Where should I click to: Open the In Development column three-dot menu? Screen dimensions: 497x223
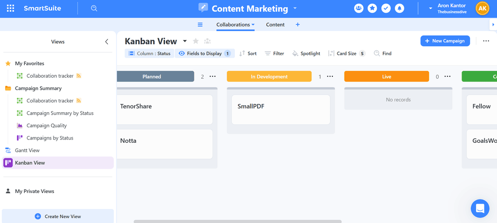tap(330, 76)
